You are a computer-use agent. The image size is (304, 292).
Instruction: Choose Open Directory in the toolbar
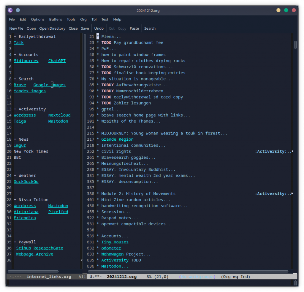click(x=52, y=28)
